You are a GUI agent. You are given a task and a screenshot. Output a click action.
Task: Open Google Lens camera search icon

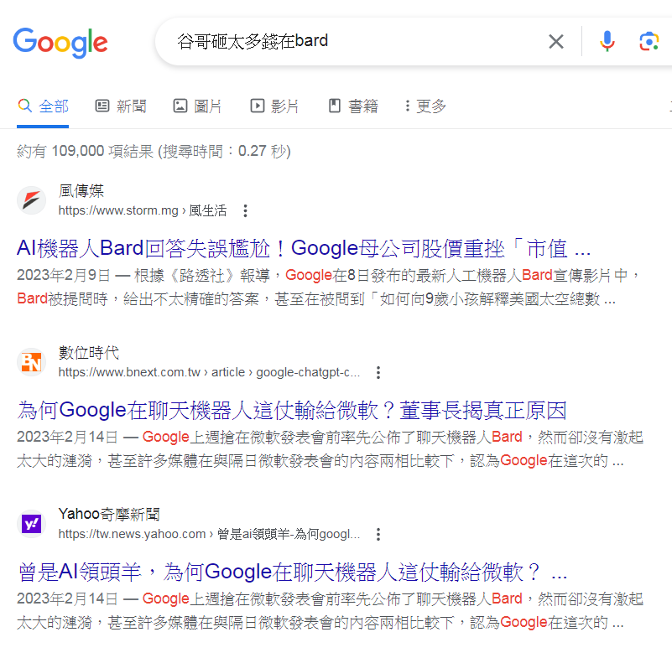click(649, 42)
